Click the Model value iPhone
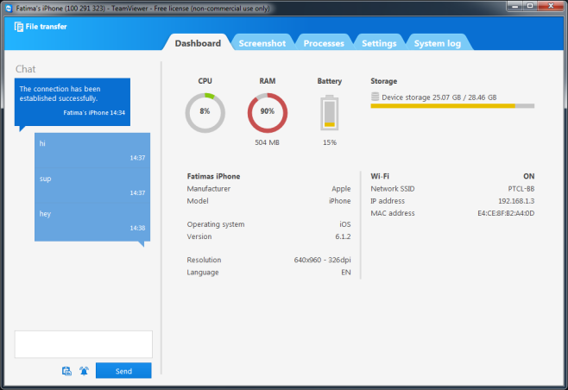This screenshot has height=390, width=568. pos(339,201)
